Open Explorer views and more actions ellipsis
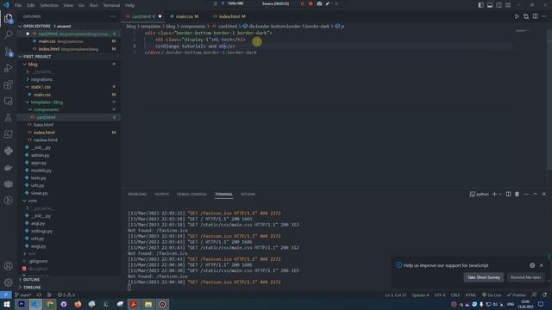 click(x=113, y=16)
